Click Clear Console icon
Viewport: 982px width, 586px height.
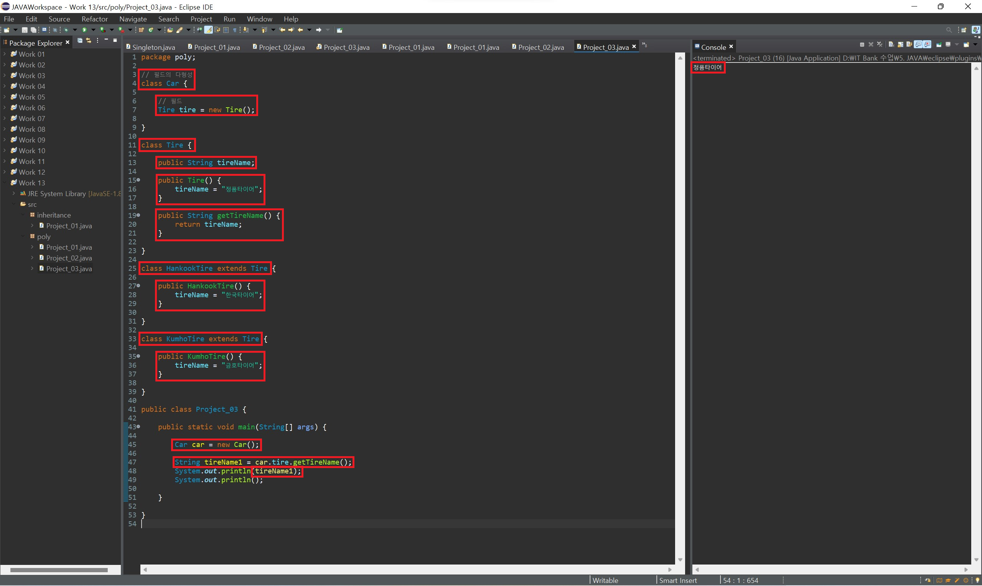[x=891, y=45]
